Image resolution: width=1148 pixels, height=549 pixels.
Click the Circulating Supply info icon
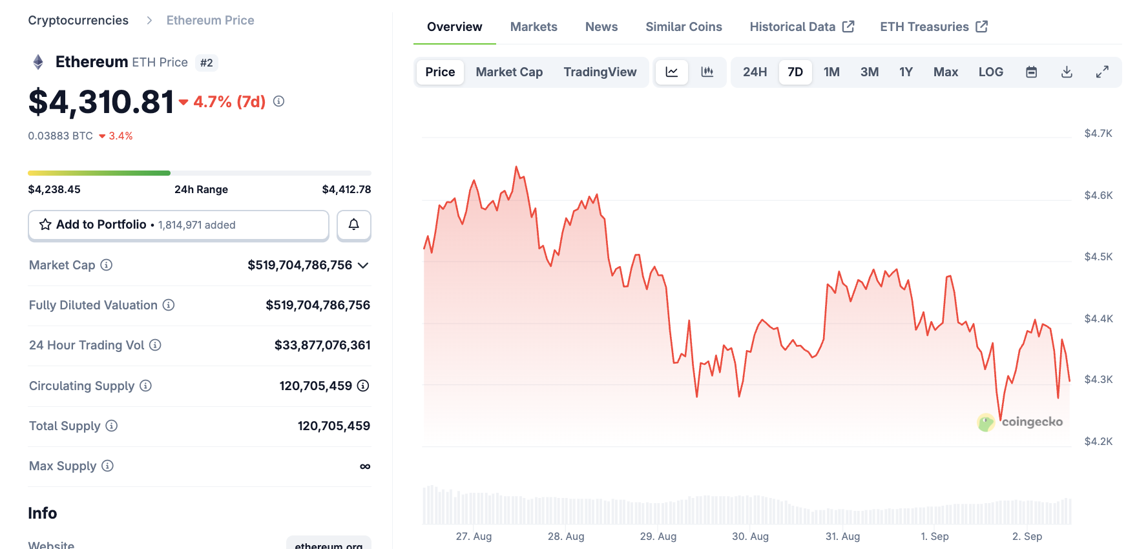tap(147, 386)
